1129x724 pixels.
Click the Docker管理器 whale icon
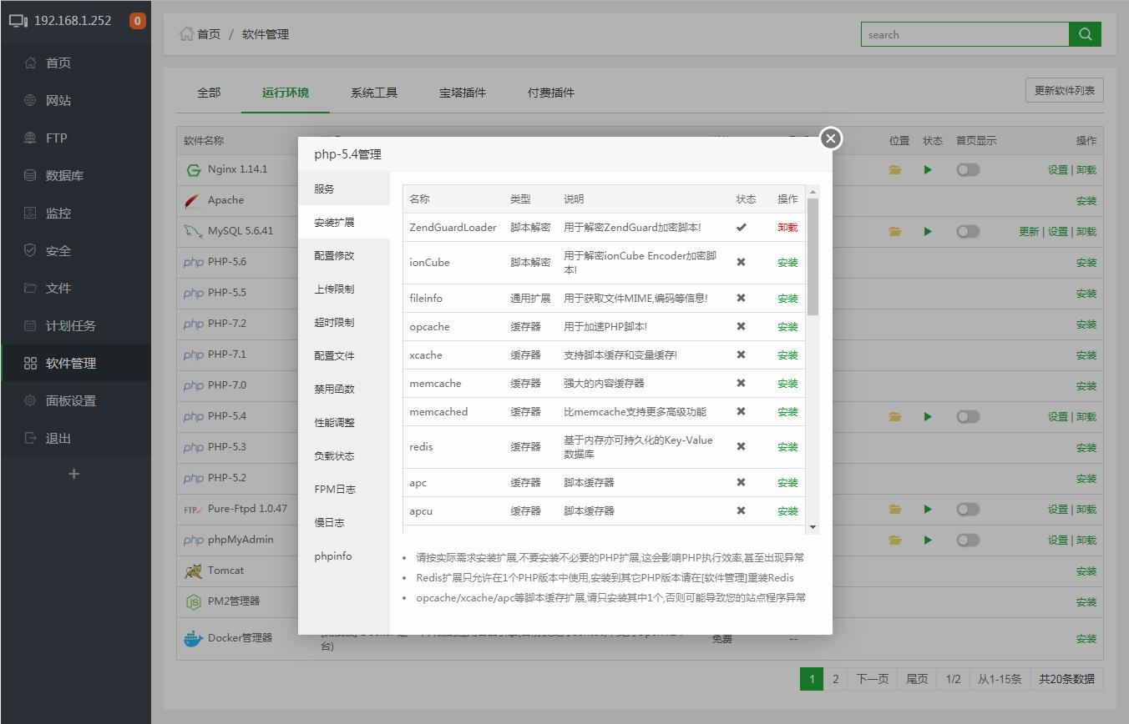195,638
